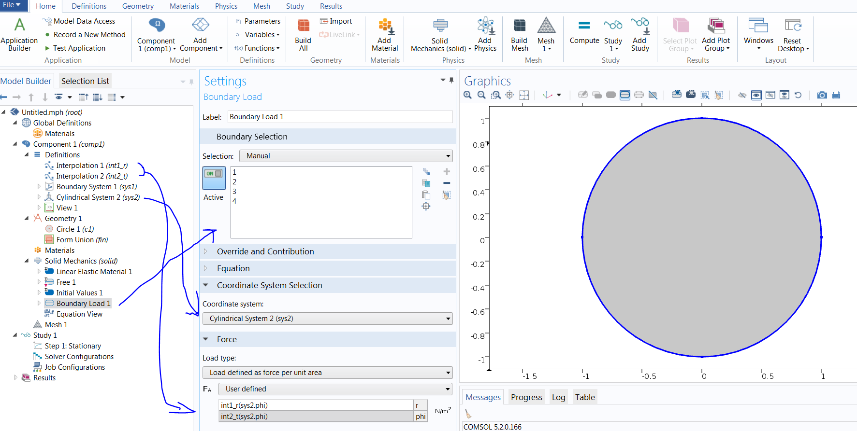Open the Coordinate system dropdown
Image resolution: width=857 pixels, height=431 pixels.
coord(327,319)
